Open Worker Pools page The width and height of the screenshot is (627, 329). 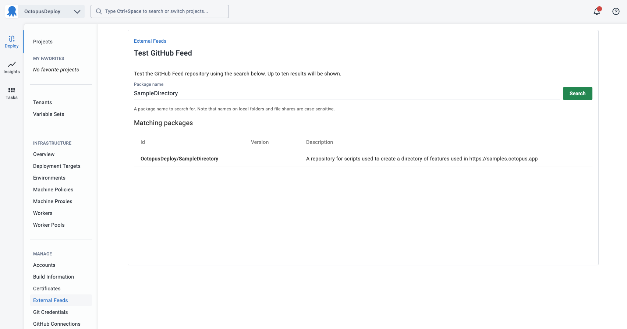tap(49, 225)
